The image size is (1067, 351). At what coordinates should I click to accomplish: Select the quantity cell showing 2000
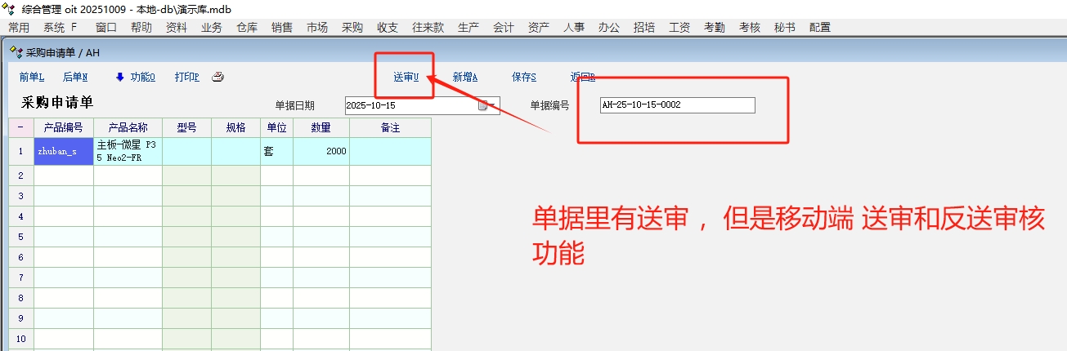pos(321,151)
